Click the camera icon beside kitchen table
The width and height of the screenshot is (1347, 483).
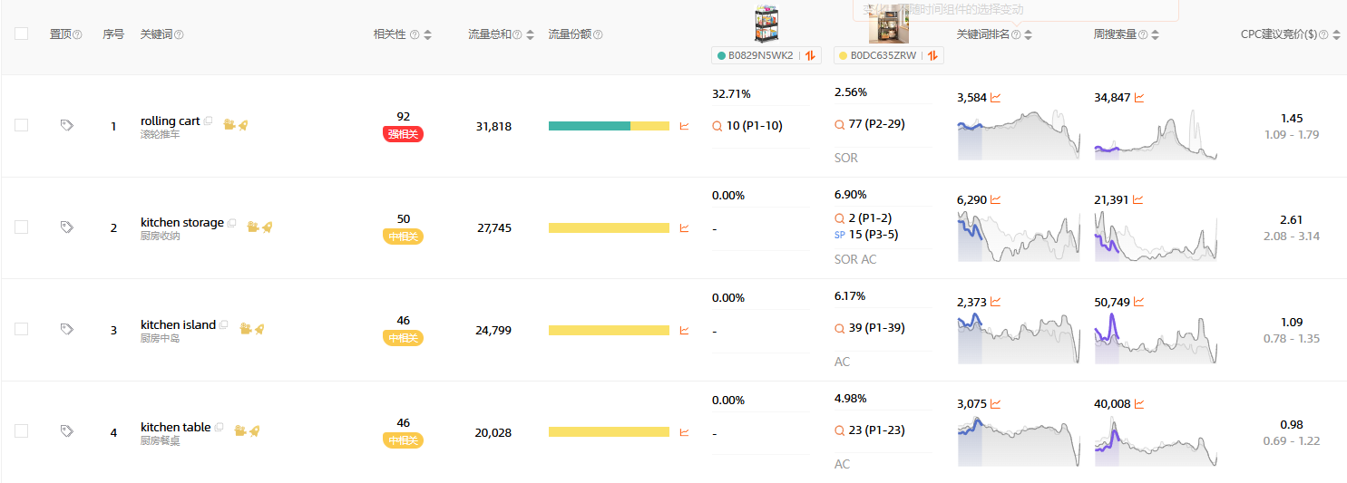point(240,431)
